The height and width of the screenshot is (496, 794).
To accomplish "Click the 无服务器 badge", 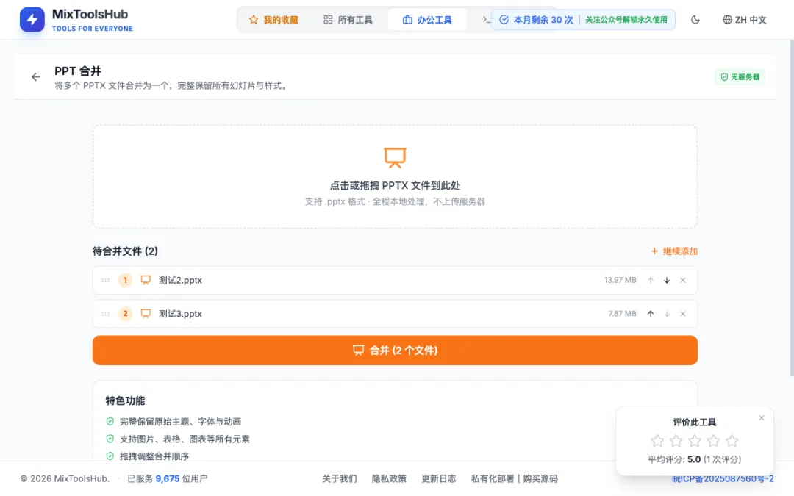I will point(740,77).
